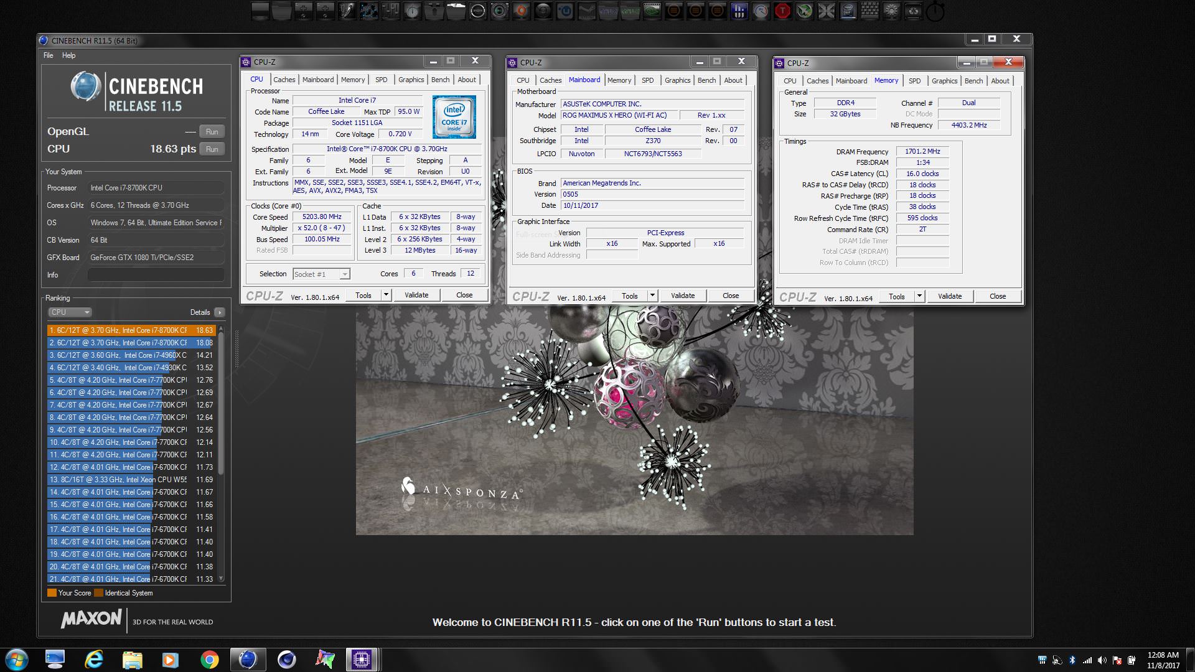Run the CPU benchmark
Screen dimensions: 1195x672
click(212, 149)
